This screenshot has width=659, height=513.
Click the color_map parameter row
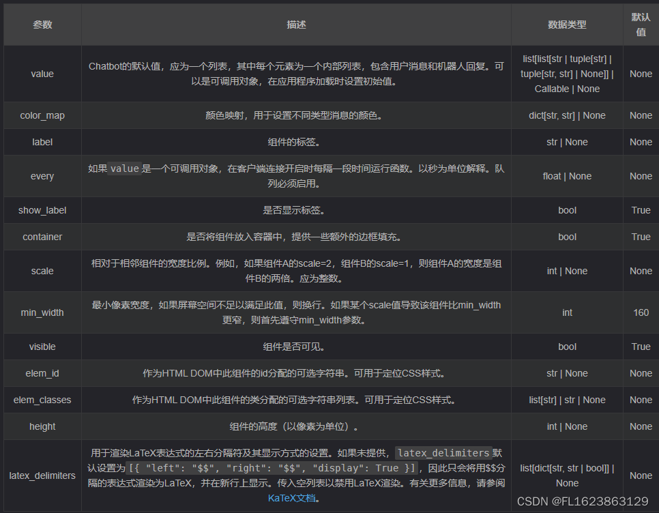point(42,115)
